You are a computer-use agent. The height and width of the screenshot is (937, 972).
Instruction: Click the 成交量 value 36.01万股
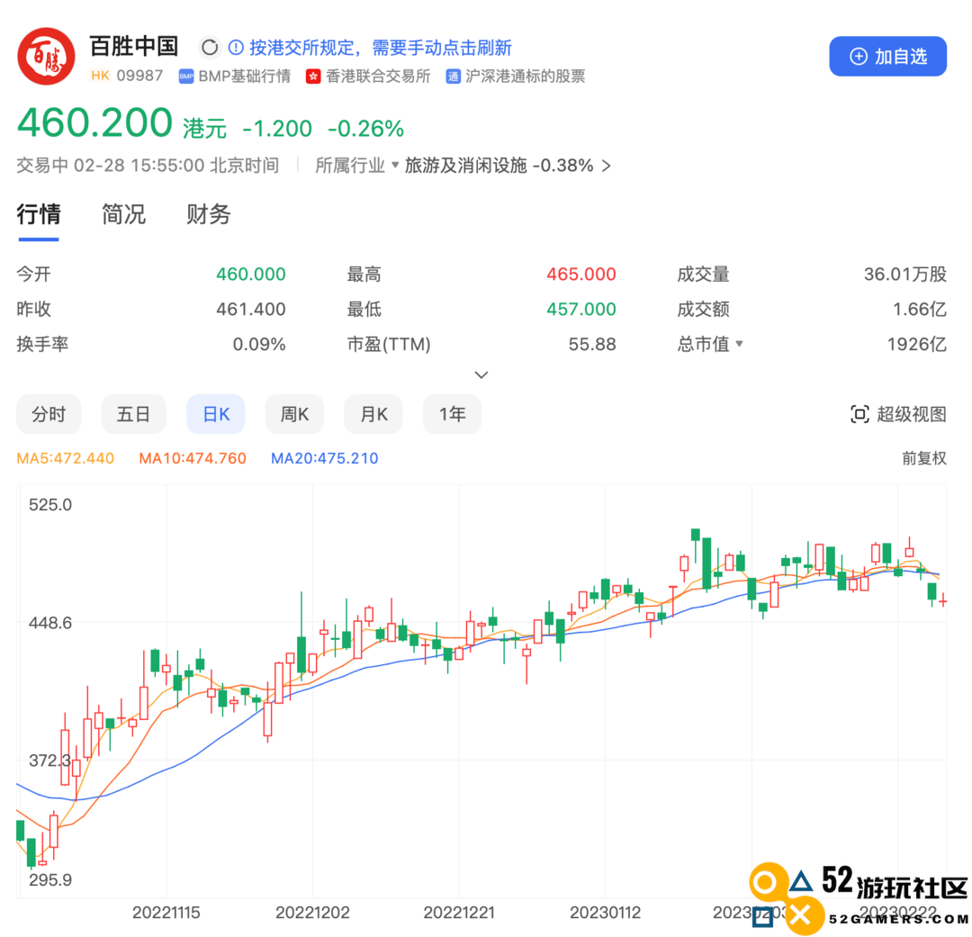click(x=905, y=275)
